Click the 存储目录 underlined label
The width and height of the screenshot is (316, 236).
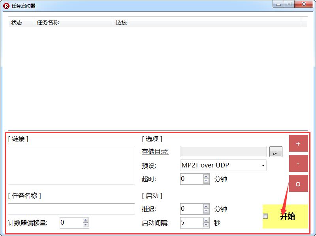coord(155,152)
